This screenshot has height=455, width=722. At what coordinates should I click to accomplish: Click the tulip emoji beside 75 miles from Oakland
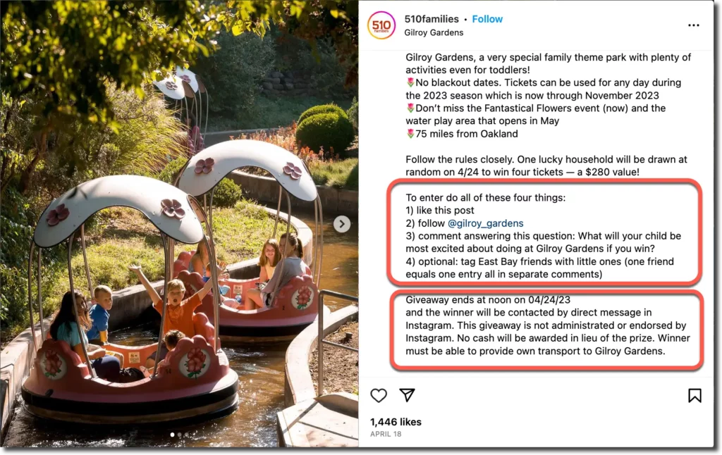[x=410, y=134]
